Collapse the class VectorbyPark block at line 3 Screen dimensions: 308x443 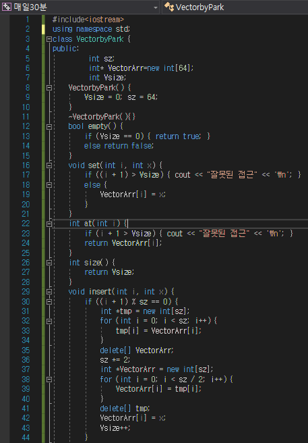(x=49, y=39)
